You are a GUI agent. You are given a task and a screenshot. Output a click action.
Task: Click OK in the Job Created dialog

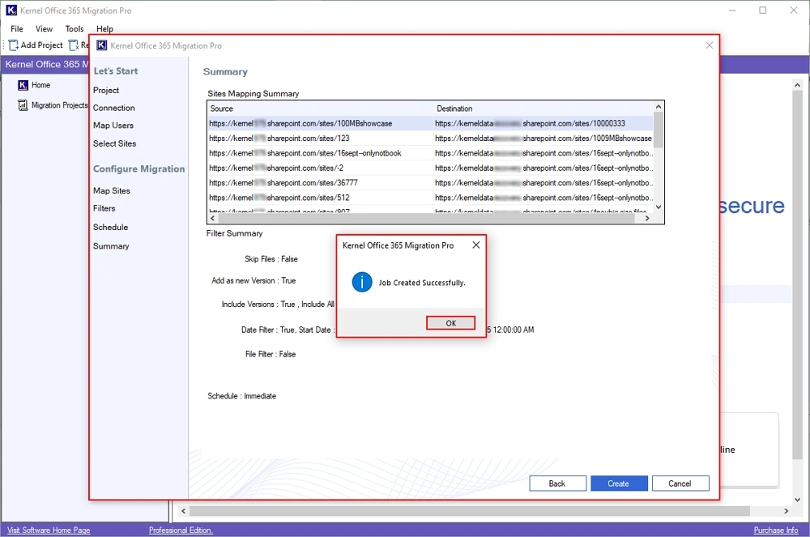(x=450, y=323)
